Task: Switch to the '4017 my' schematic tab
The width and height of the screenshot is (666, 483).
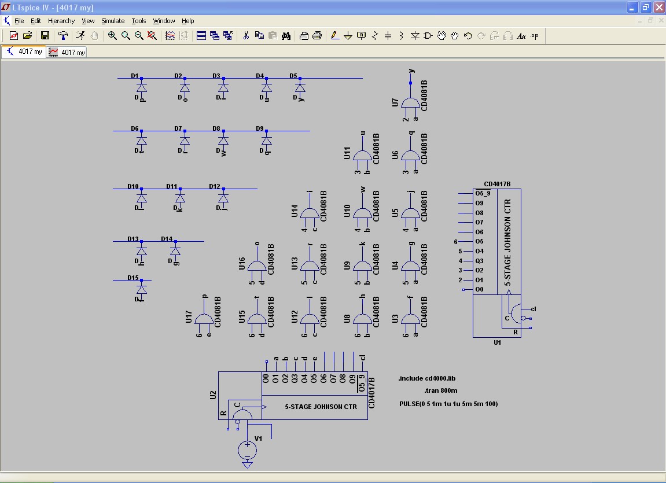Action: (x=24, y=52)
